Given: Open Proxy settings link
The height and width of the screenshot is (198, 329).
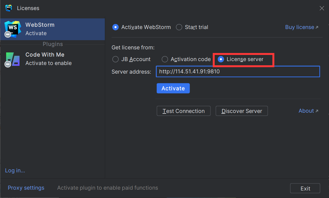Looking at the screenshot, I should click(26, 188).
